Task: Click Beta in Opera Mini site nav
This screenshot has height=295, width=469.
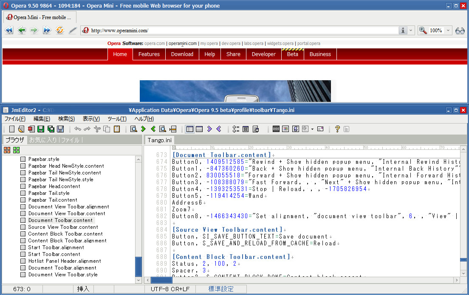Action: click(x=293, y=54)
